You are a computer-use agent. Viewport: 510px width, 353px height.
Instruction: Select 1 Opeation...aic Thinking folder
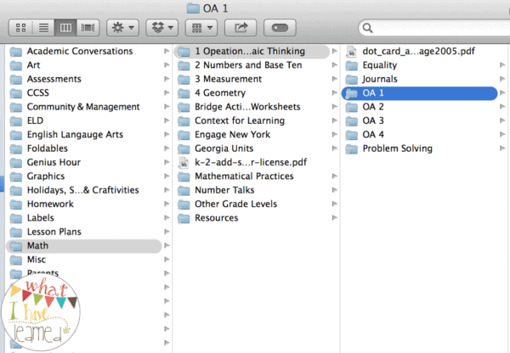click(252, 51)
